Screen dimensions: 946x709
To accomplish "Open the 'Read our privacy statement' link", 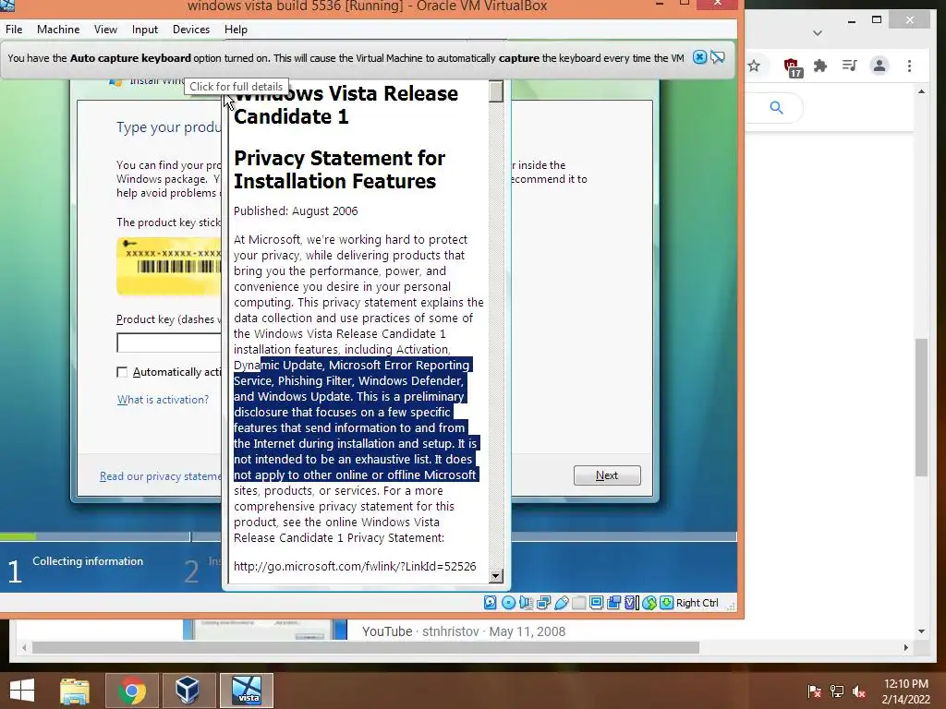I will click(x=161, y=476).
